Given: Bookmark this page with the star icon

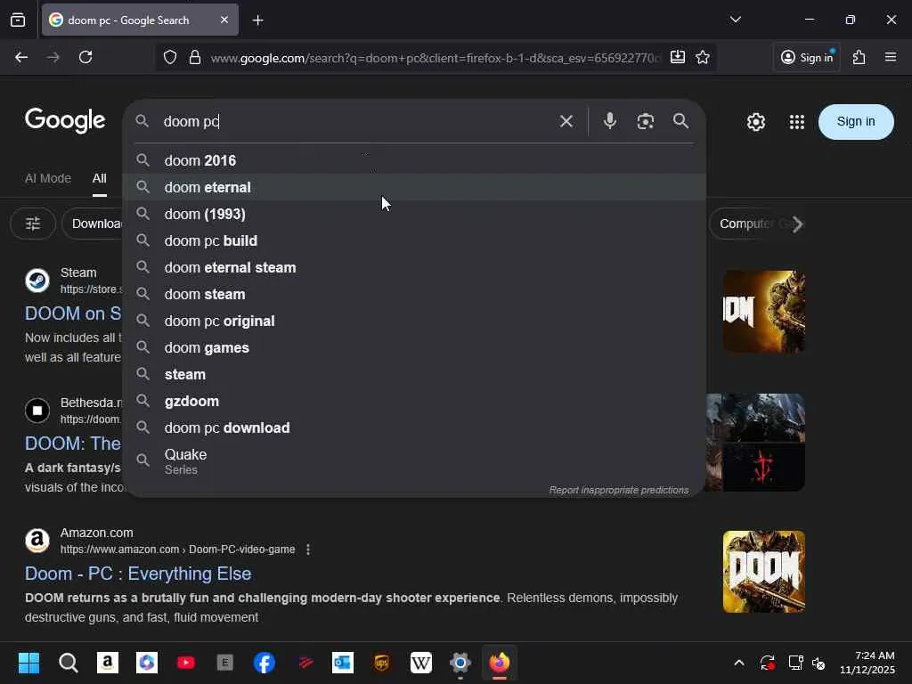Looking at the screenshot, I should point(703,57).
